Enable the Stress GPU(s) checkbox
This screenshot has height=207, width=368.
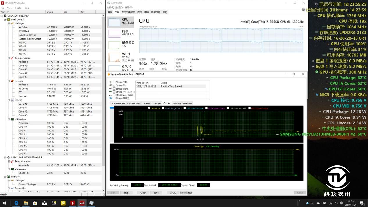(x=114, y=98)
